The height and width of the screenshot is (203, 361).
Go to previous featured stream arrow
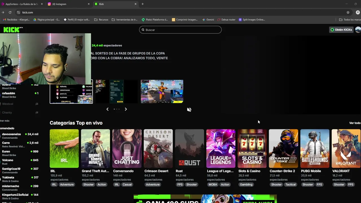107,109
